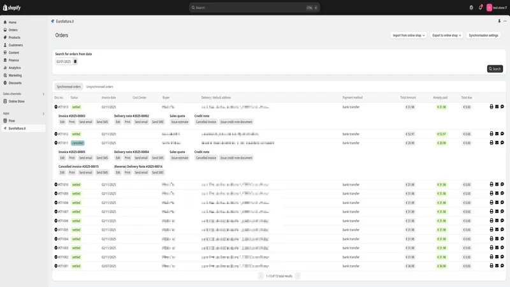Go to Products in sidebar
This screenshot has width=510, height=287.
point(14,38)
